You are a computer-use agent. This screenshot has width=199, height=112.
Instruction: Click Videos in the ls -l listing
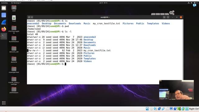pos(88,61)
